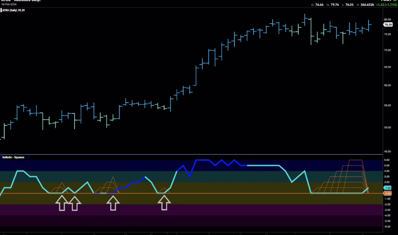Select the GoNoGo - Squeeze indicator label
This screenshot has height=235, width=398.
coord(14,158)
